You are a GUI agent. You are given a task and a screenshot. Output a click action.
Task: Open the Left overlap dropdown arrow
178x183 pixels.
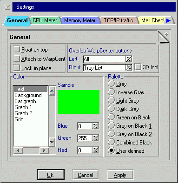(129, 59)
